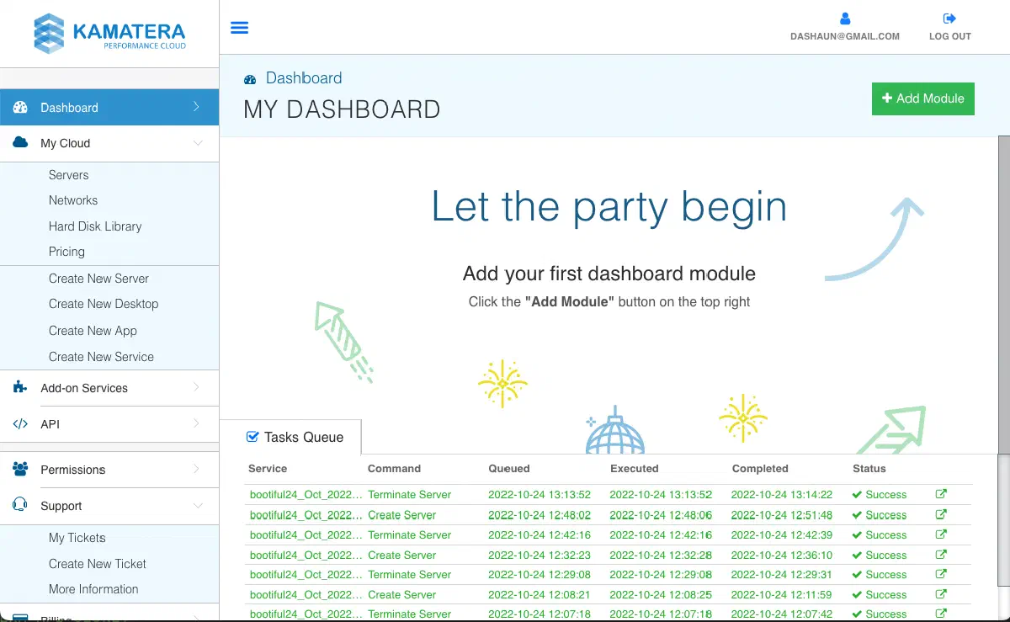Screen dimensions: 1010x622
Task: Click the Kamatera logo
Action: pyautogui.click(x=109, y=34)
